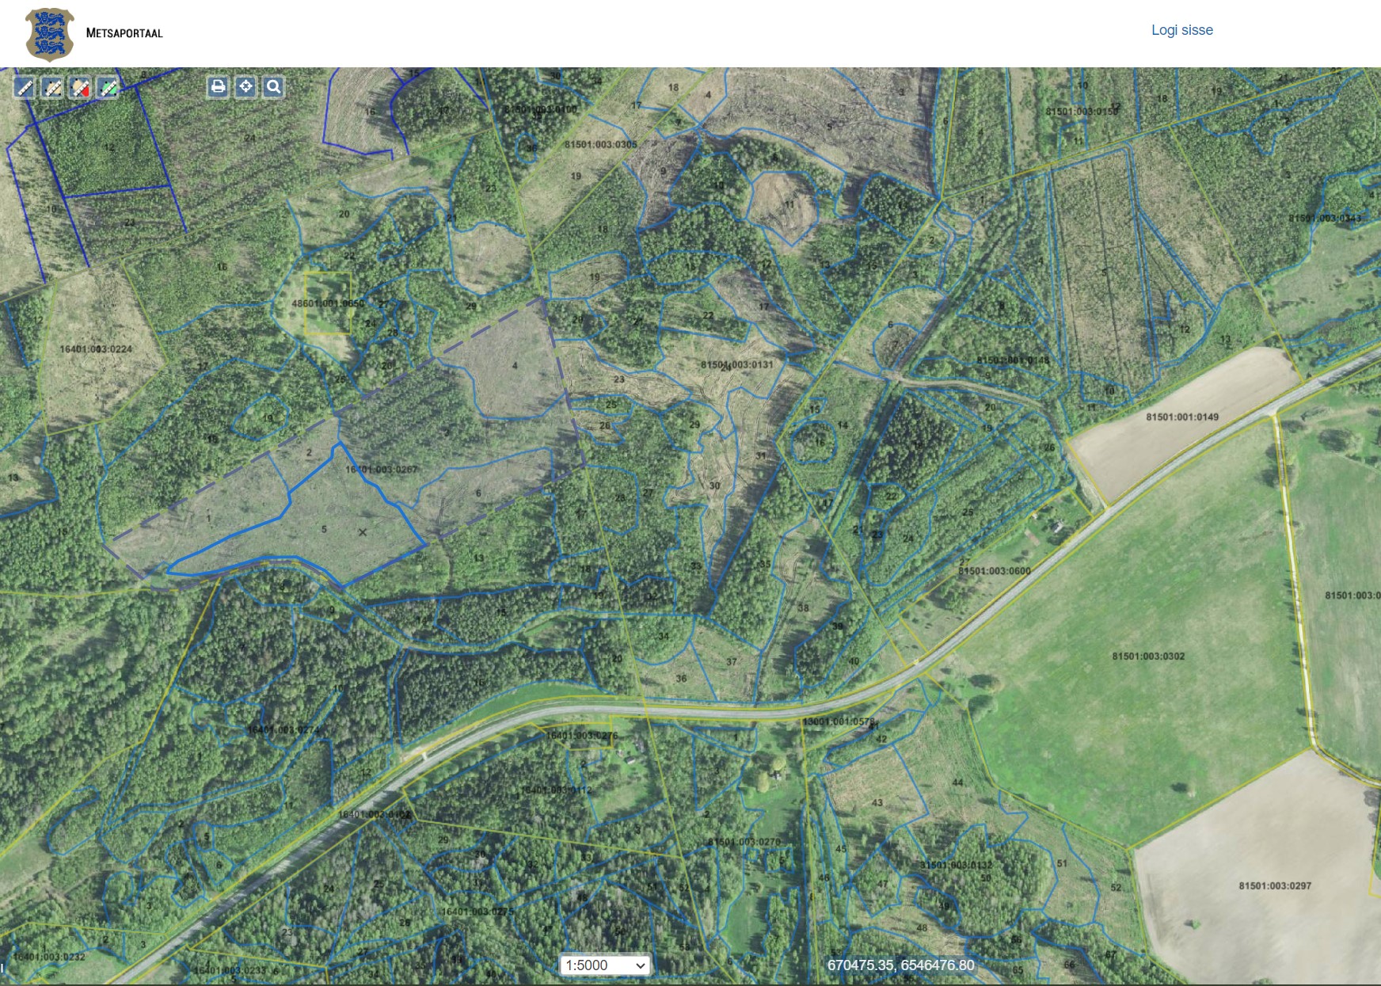This screenshot has height=986, width=1381.
Task: Select the polygon area measure tool
Action: [52, 88]
